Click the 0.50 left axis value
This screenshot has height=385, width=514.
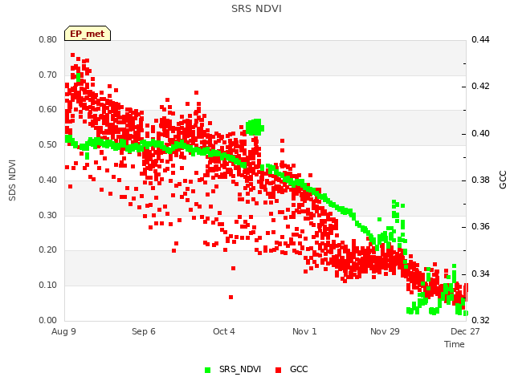[x=48, y=144]
